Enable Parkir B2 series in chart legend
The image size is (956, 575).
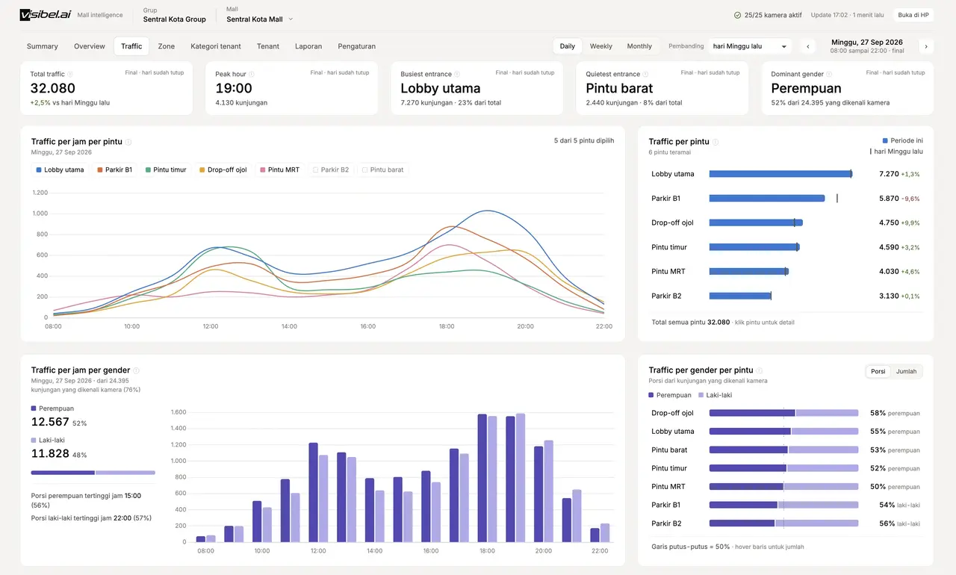point(330,170)
